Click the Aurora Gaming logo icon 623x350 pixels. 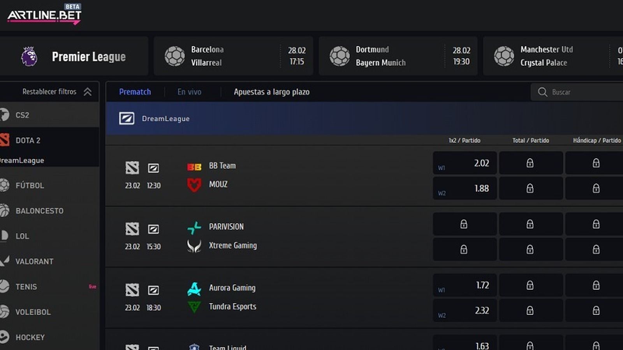coord(194,289)
